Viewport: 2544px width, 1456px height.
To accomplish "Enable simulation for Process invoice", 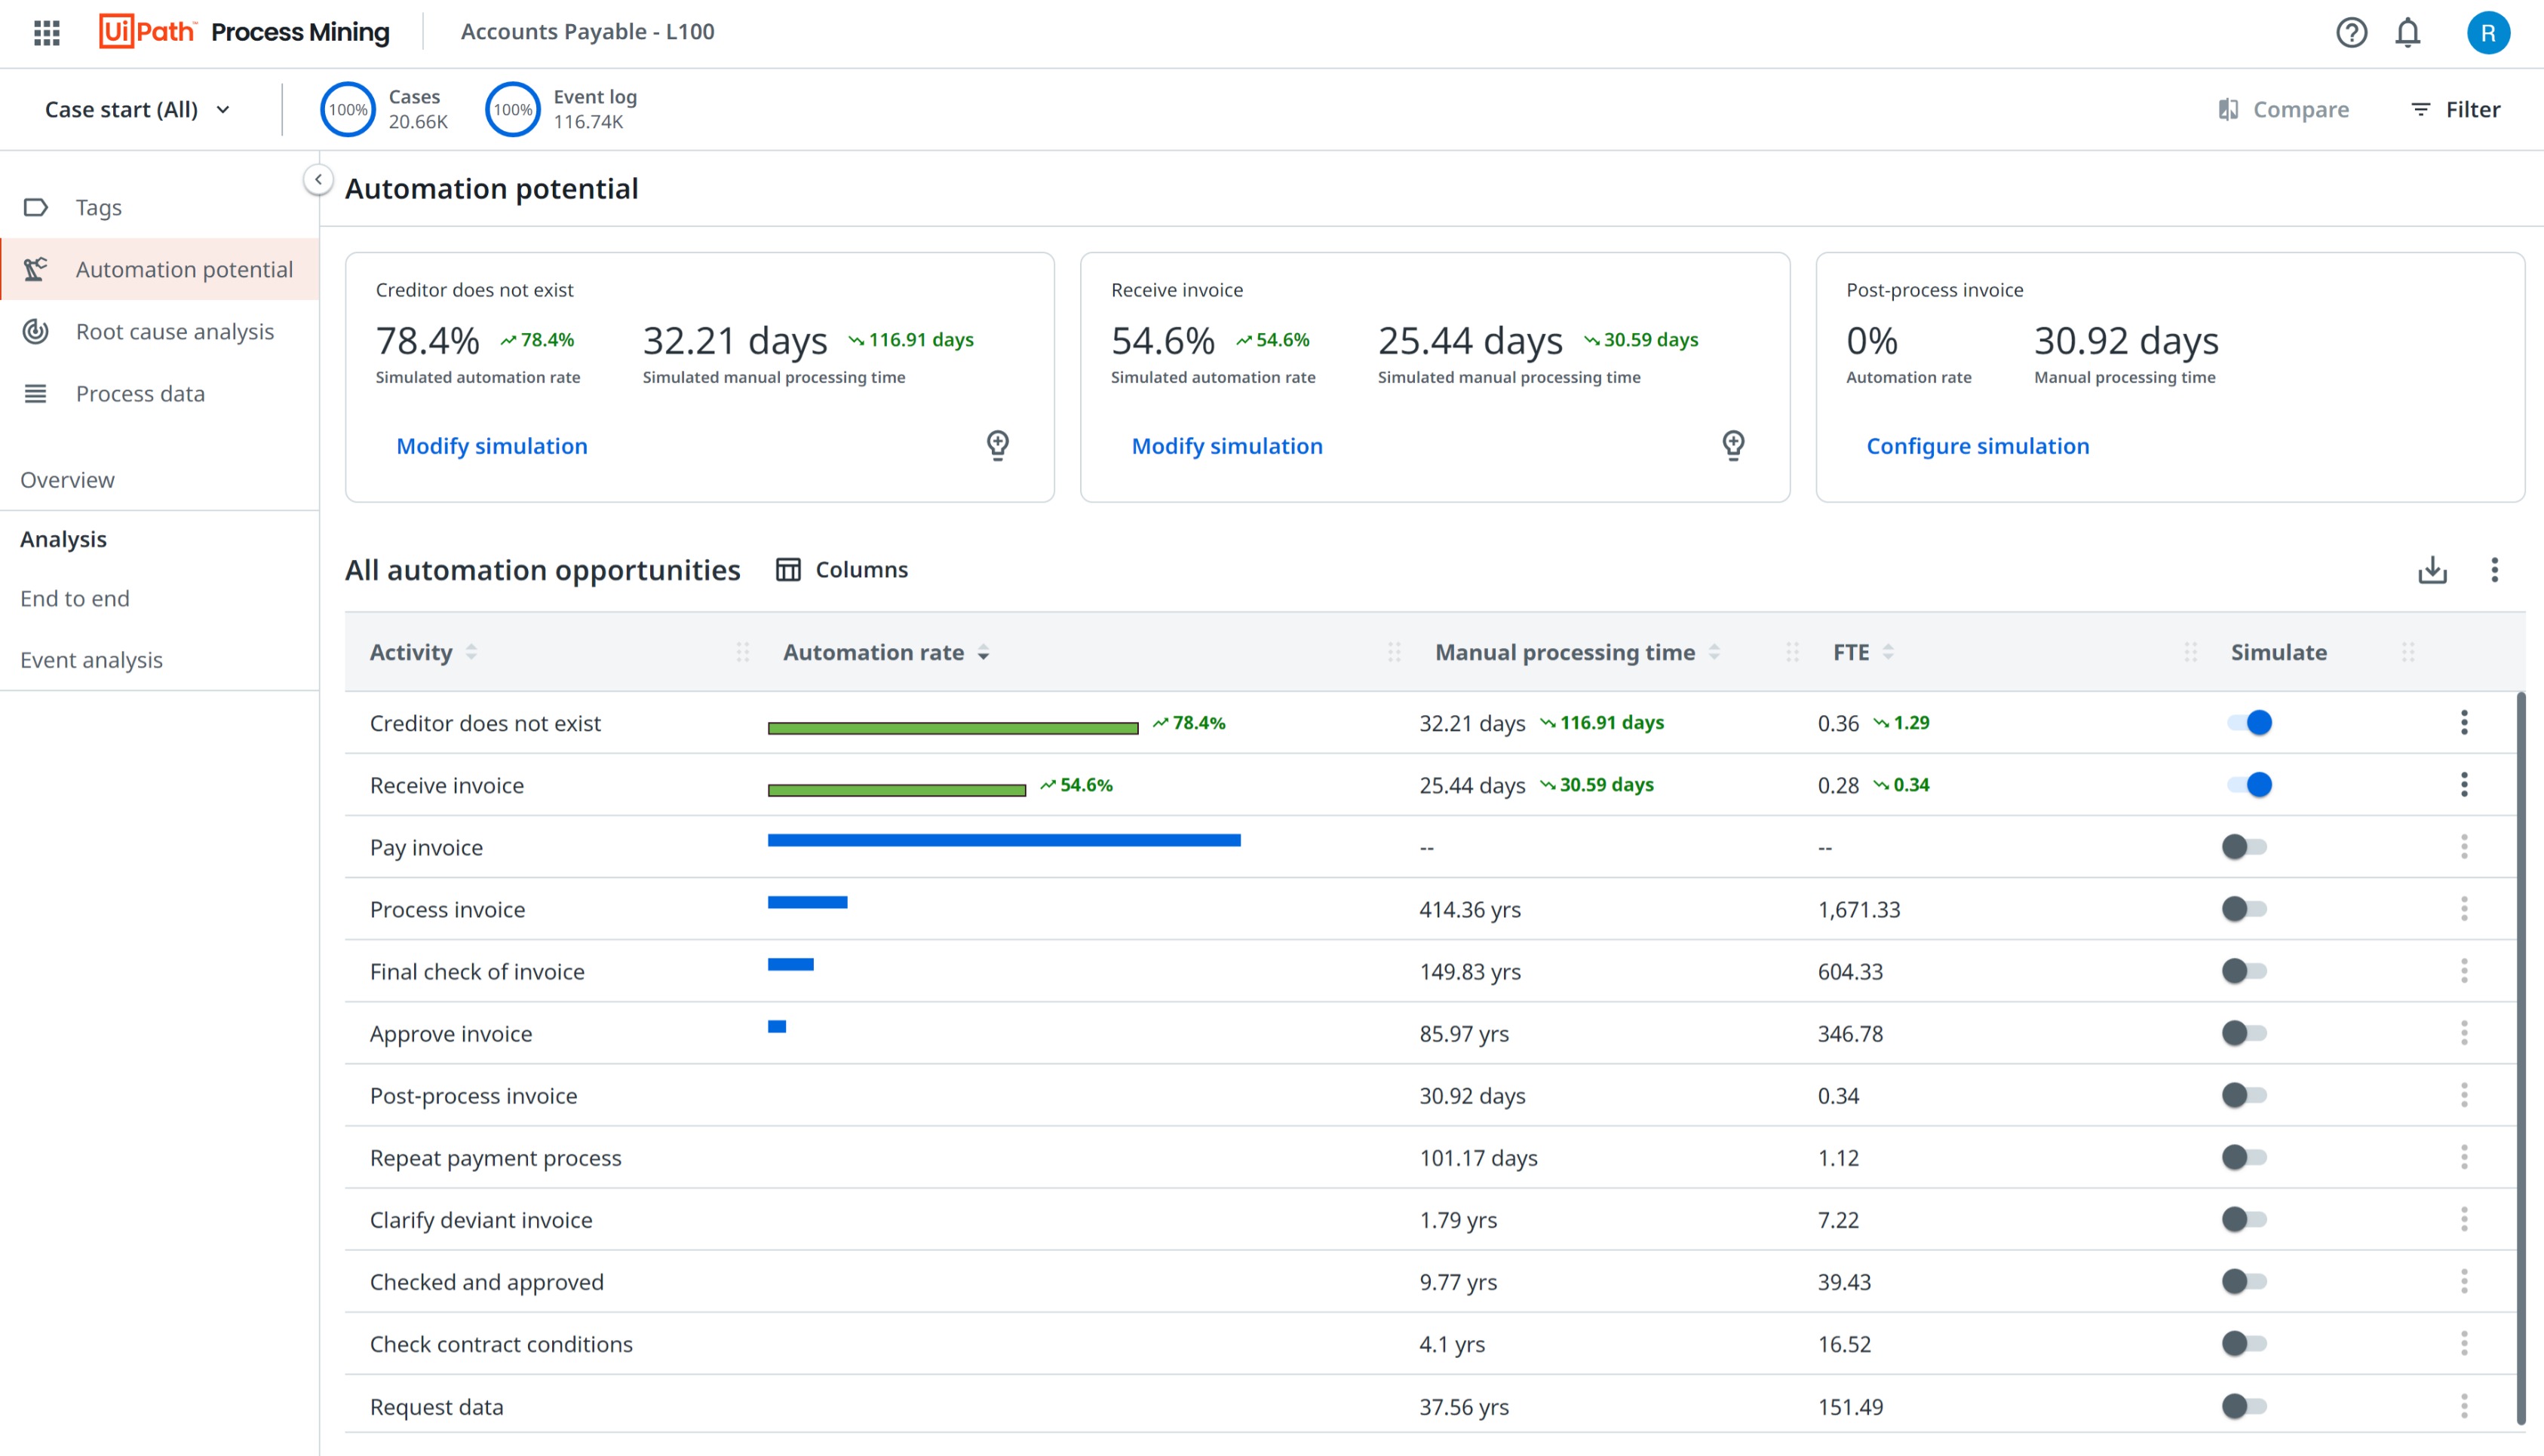I will tap(2244, 909).
